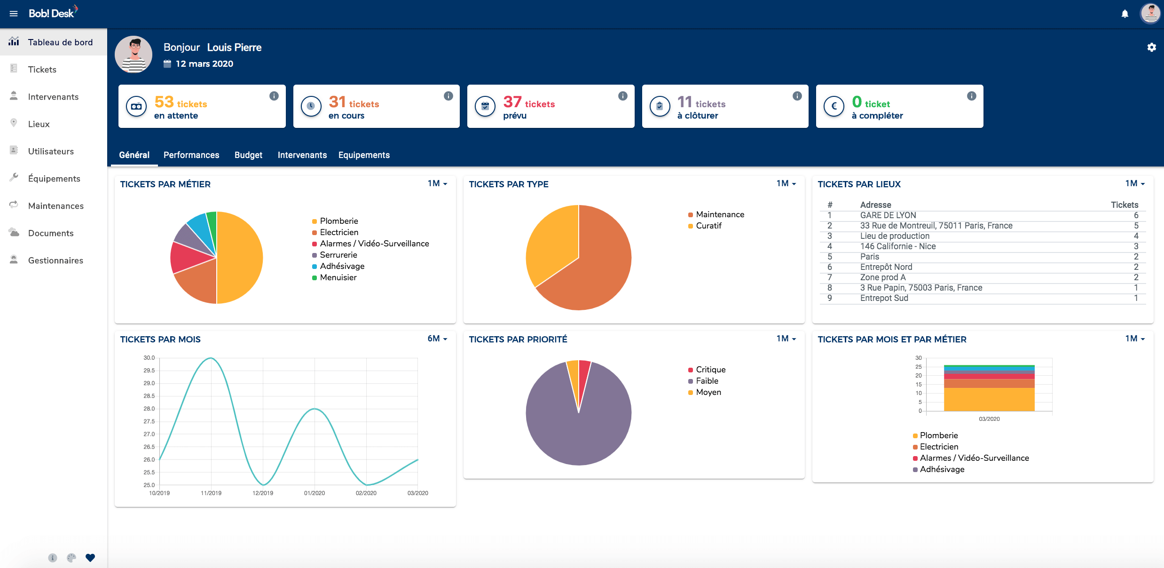Click the clock icon on en cours card
1164x568 pixels.
click(x=311, y=106)
